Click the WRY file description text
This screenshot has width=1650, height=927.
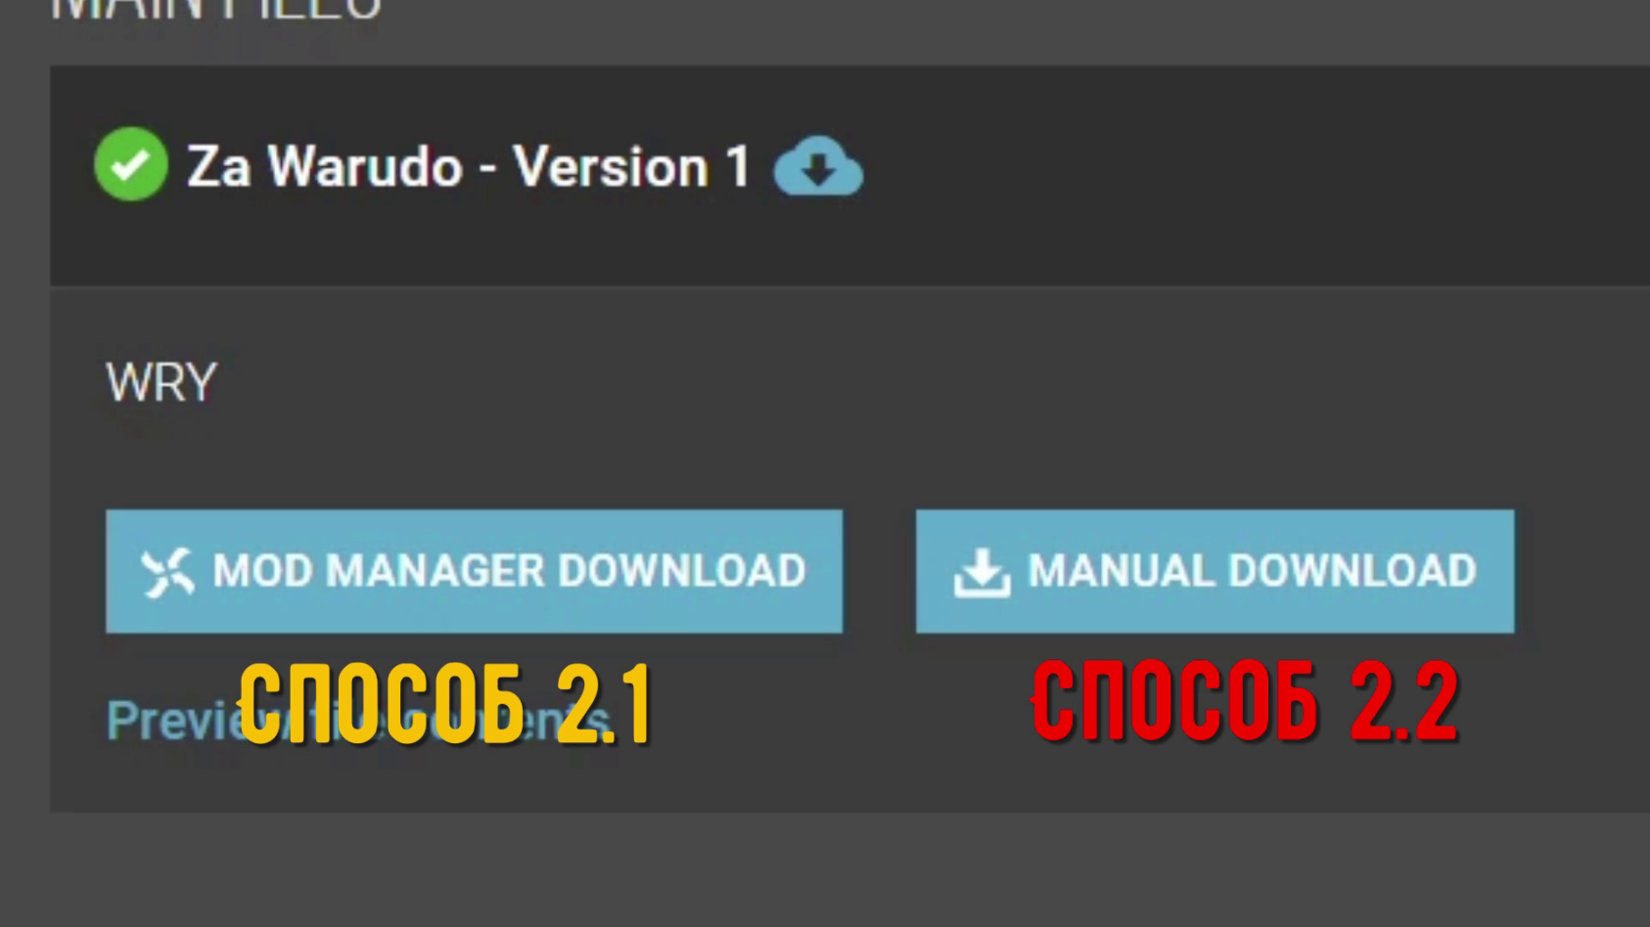coord(161,382)
